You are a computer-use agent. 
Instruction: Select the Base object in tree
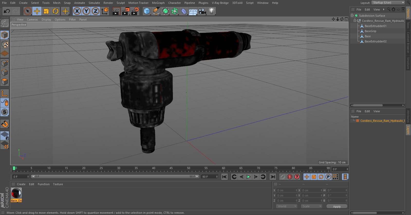click(368, 36)
